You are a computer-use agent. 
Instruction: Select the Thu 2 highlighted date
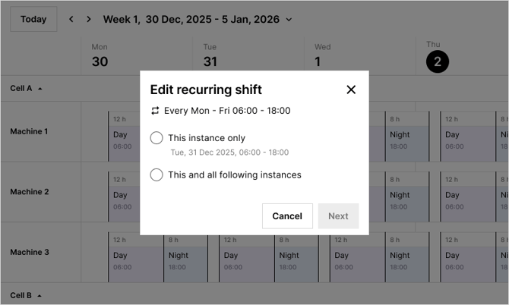[x=437, y=61]
